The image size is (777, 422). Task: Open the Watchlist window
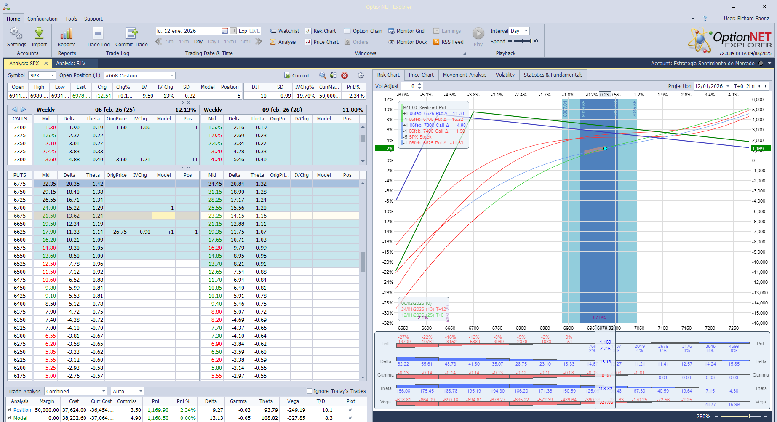(285, 31)
